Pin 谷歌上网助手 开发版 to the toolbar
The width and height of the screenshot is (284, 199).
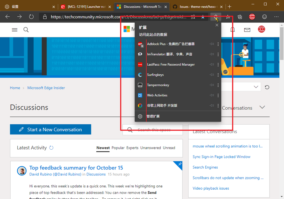pos(212,106)
